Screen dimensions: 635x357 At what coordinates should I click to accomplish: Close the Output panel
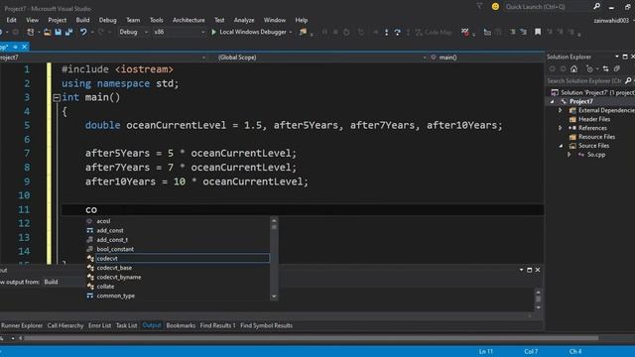tap(538, 270)
